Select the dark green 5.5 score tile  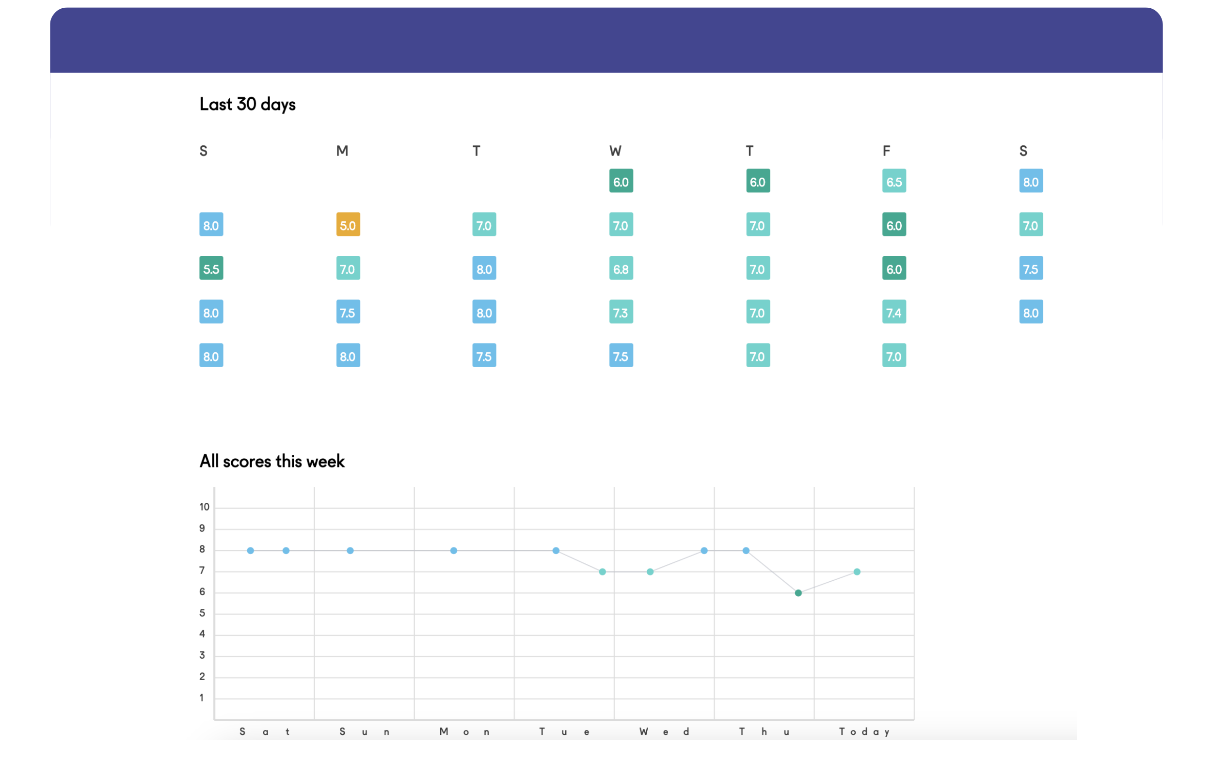click(x=211, y=268)
